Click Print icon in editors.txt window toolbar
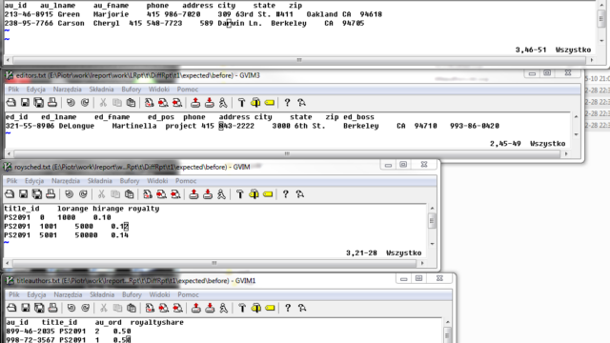The width and height of the screenshot is (610, 343). 52,103
